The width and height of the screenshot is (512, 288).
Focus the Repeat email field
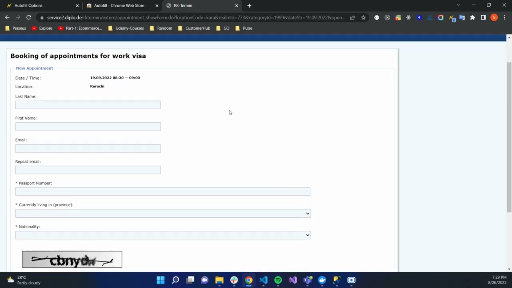pyautogui.click(x=88, y=170)
